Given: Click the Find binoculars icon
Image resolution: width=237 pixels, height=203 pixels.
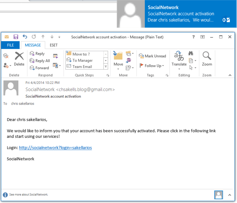Looking at the screenshot, I should tap(191, 53).
